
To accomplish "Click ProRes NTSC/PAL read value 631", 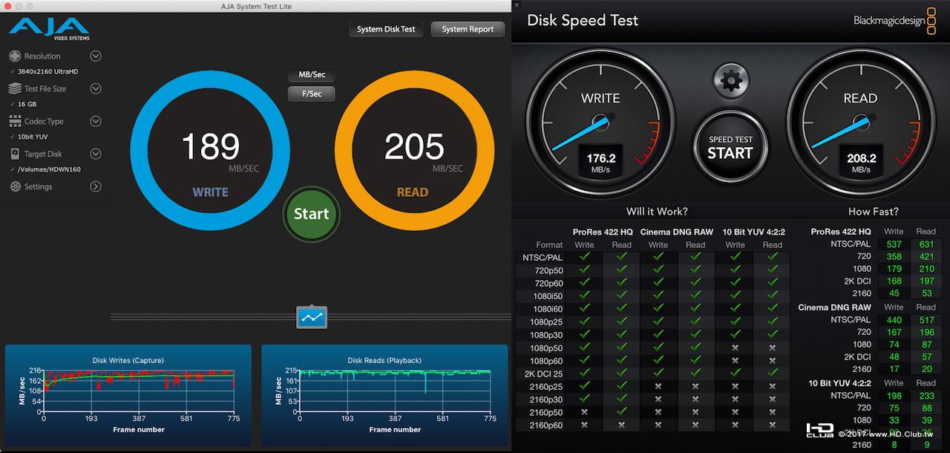I will point(927,244).
